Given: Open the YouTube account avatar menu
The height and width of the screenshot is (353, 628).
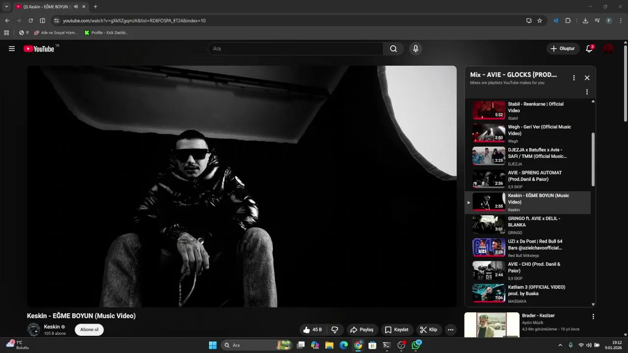Looking at the screenshot, I should 608,49.
